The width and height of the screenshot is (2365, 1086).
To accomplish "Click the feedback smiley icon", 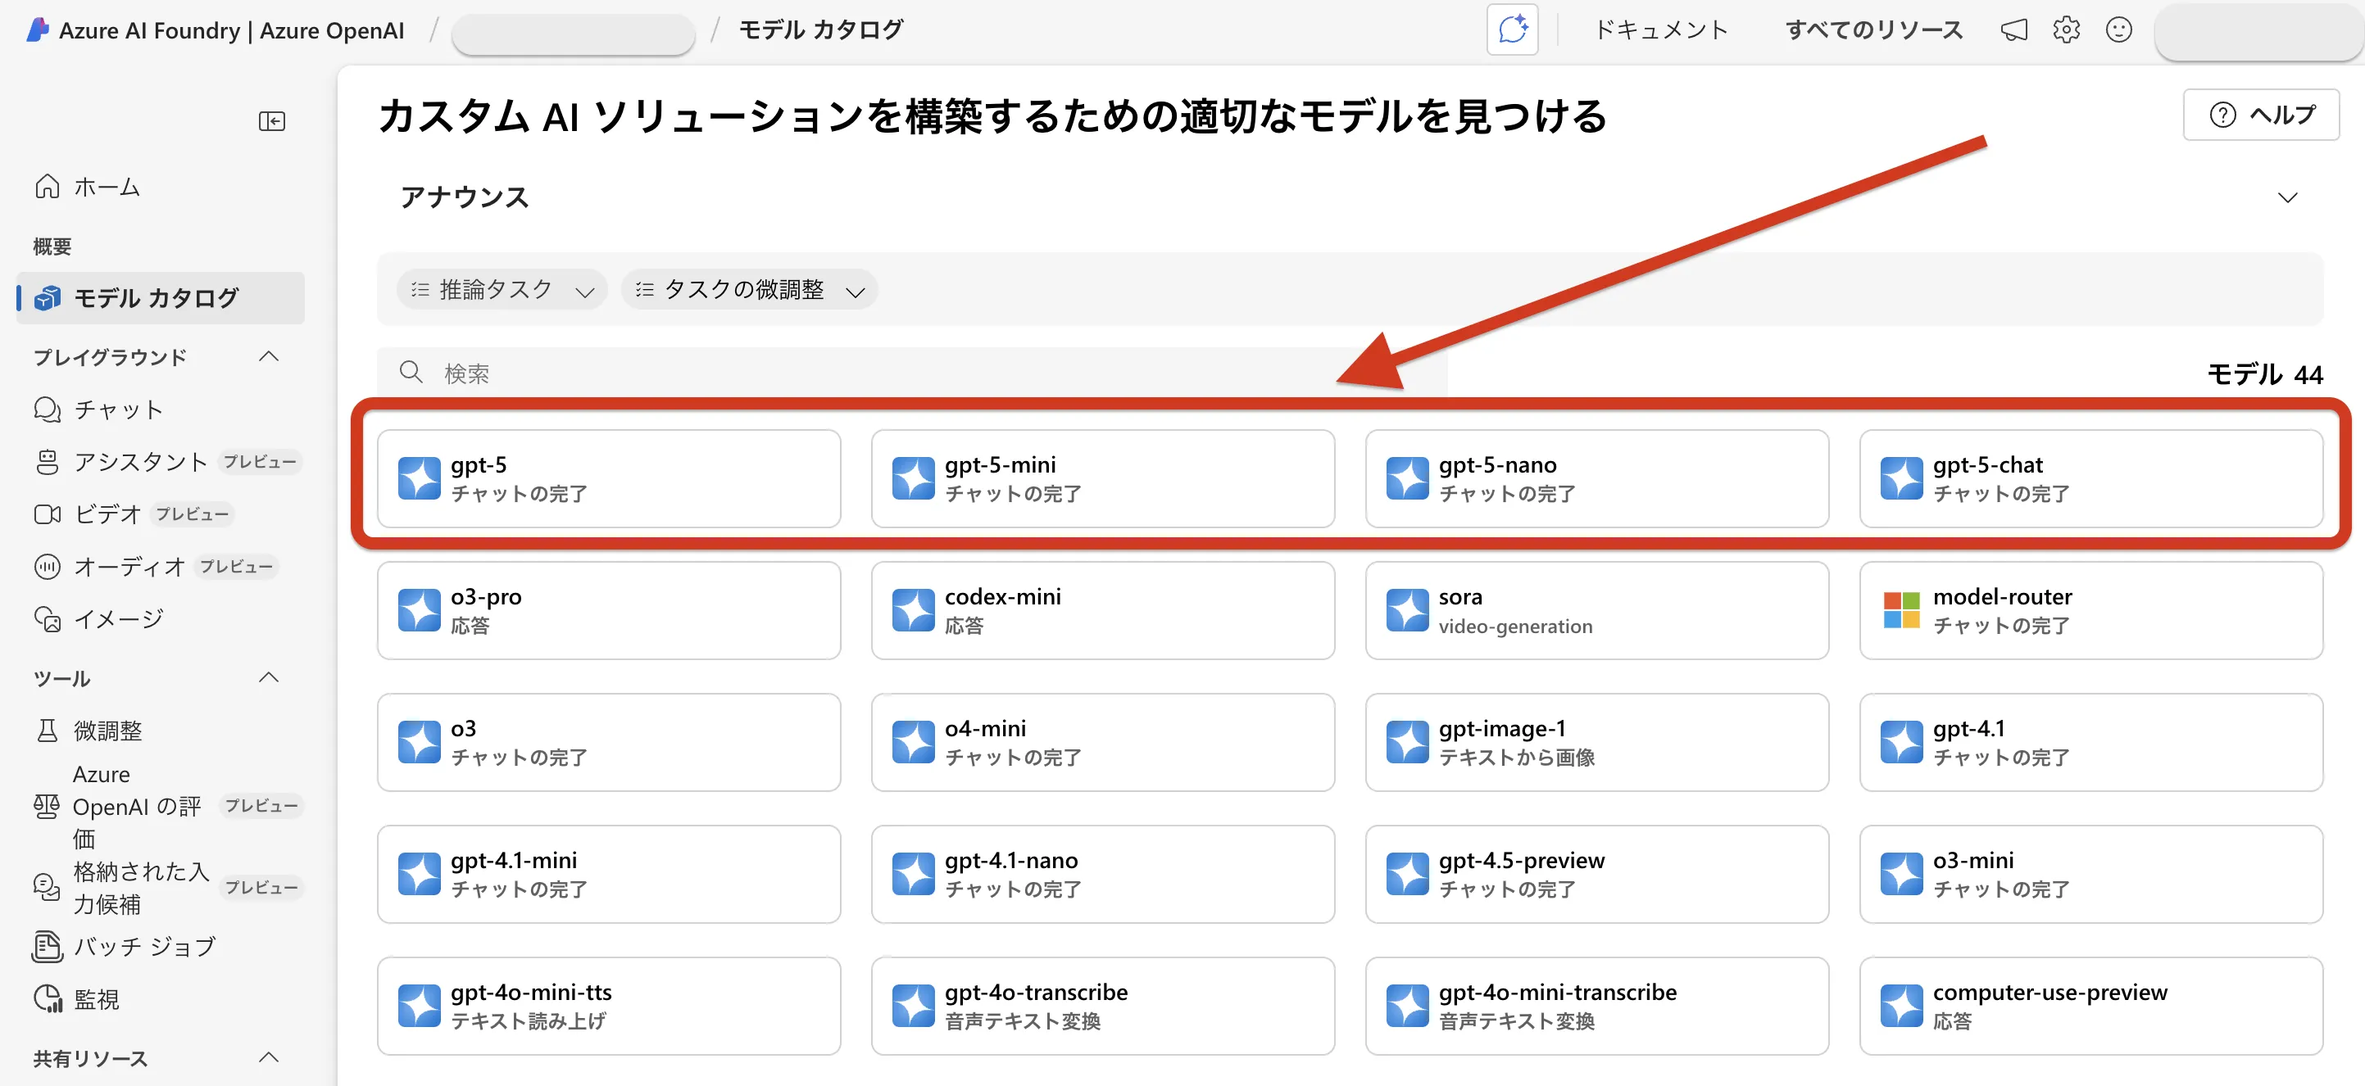I will 2119,29.
